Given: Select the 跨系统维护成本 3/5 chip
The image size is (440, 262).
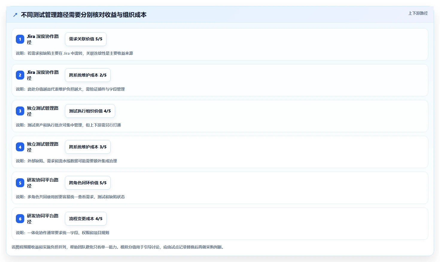Looking at the screenshot, I should pos(88,147).
